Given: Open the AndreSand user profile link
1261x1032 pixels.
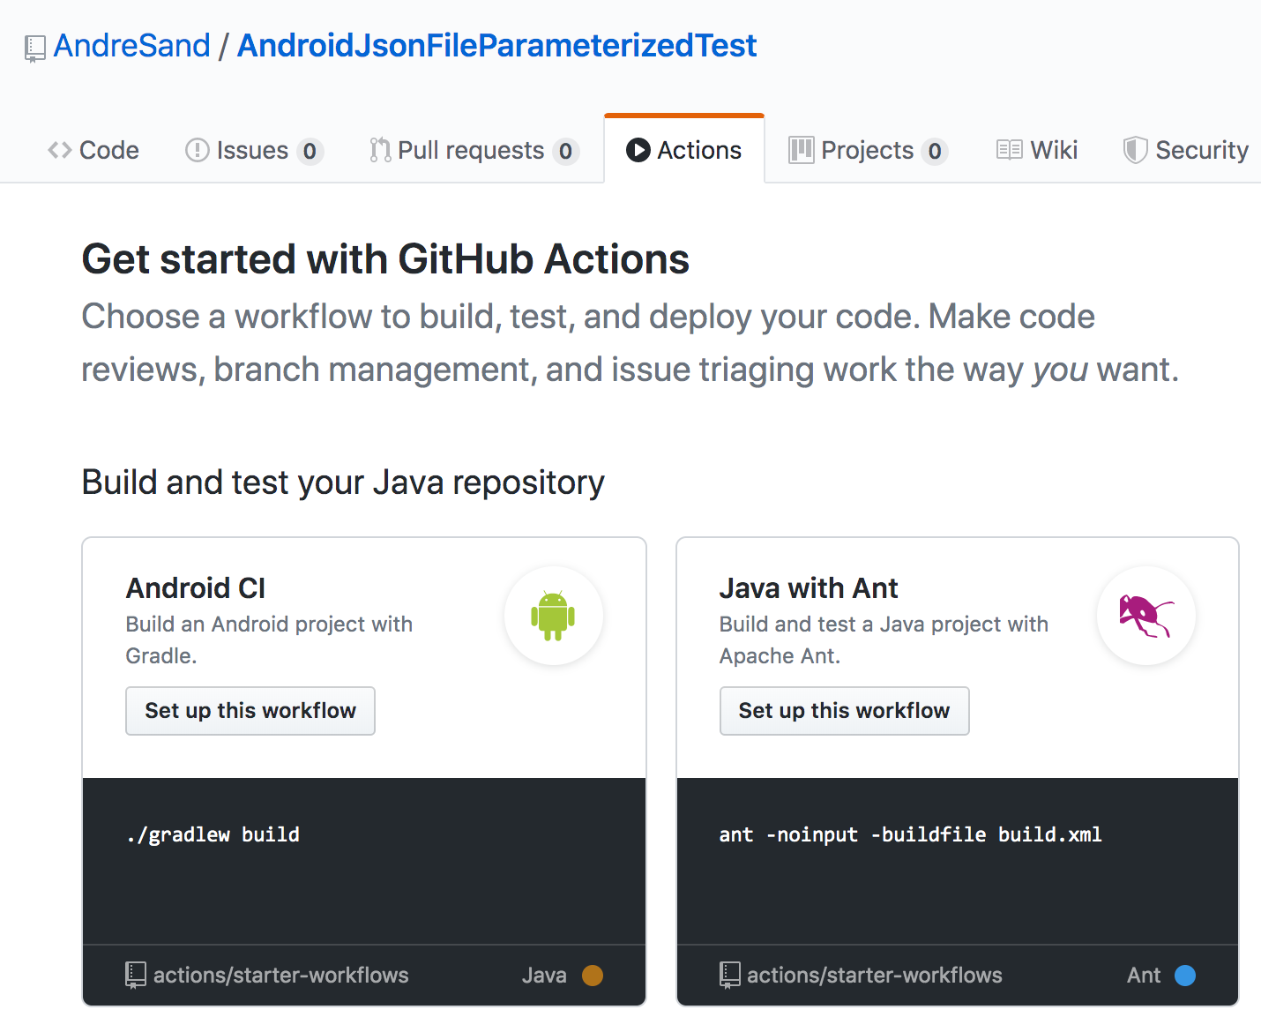Looking at the screenshot, I should (132, 46).
